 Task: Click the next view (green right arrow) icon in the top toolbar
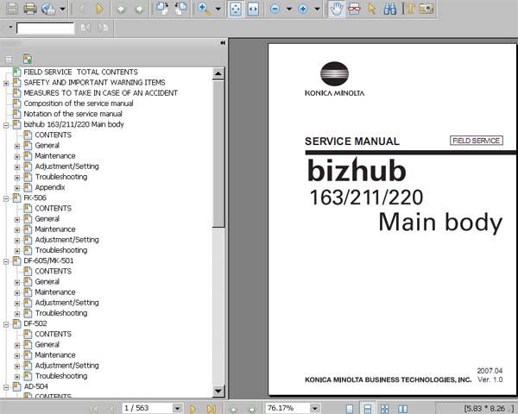coord(139,9)
